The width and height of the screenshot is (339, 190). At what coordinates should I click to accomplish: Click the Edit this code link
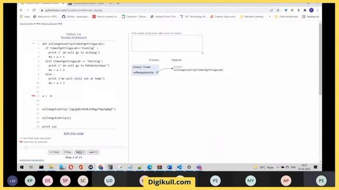point(74,134)
